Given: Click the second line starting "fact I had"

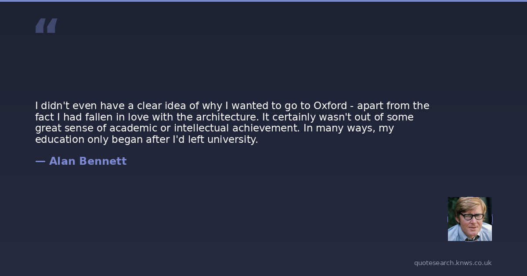Looking at the screenshot, I should [x=132, y=117].
